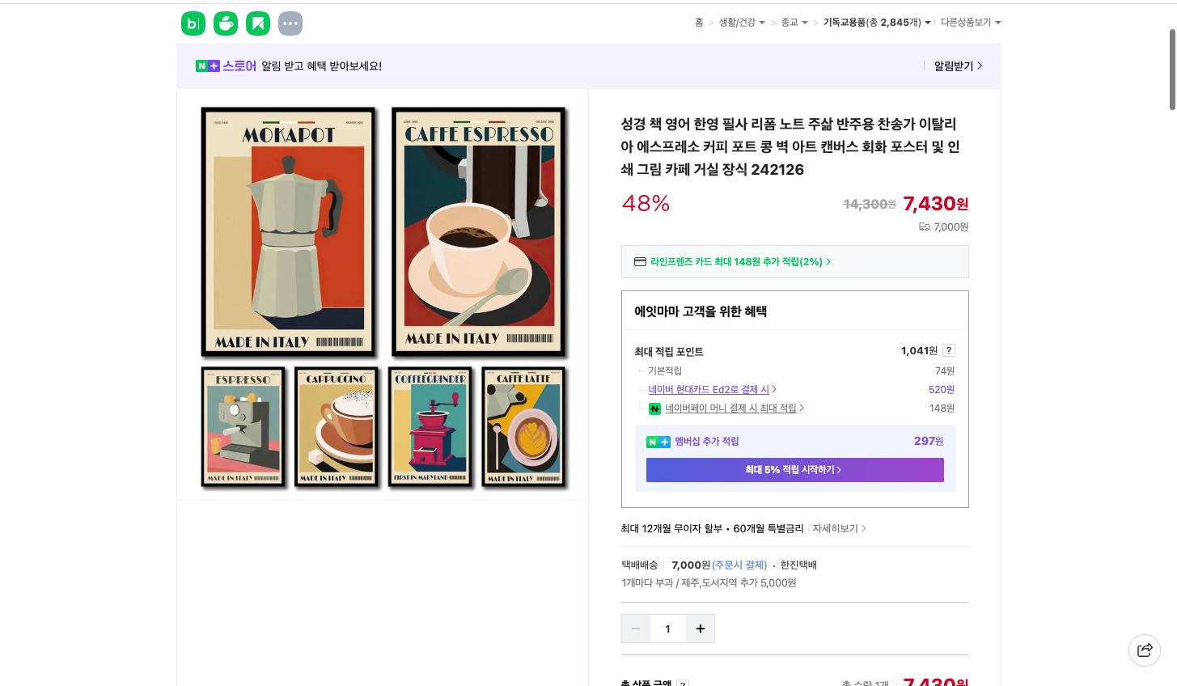
Task: Click the N+ 스토어 logo
Action: [223, 65]
